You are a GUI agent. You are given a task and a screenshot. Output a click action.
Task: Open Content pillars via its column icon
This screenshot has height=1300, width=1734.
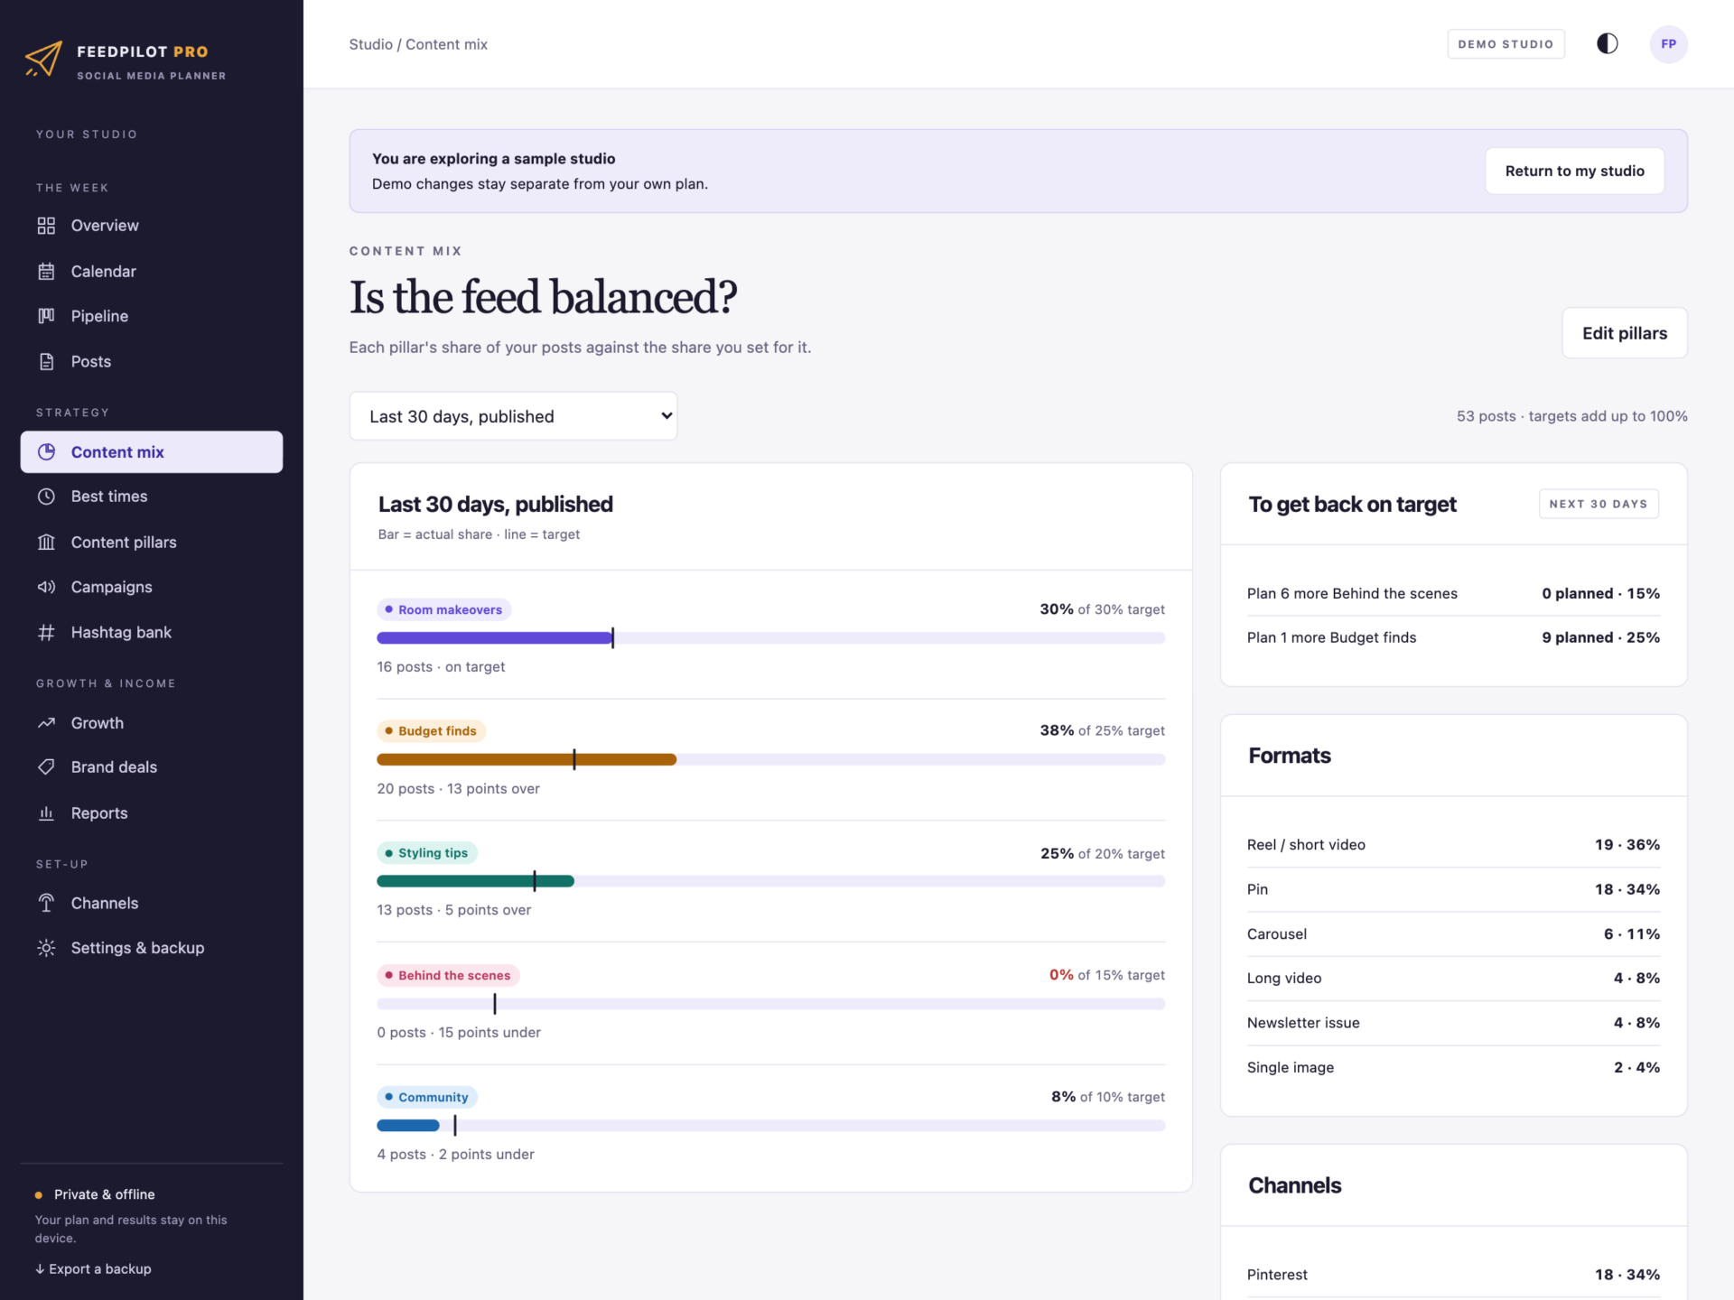(46, 542)
